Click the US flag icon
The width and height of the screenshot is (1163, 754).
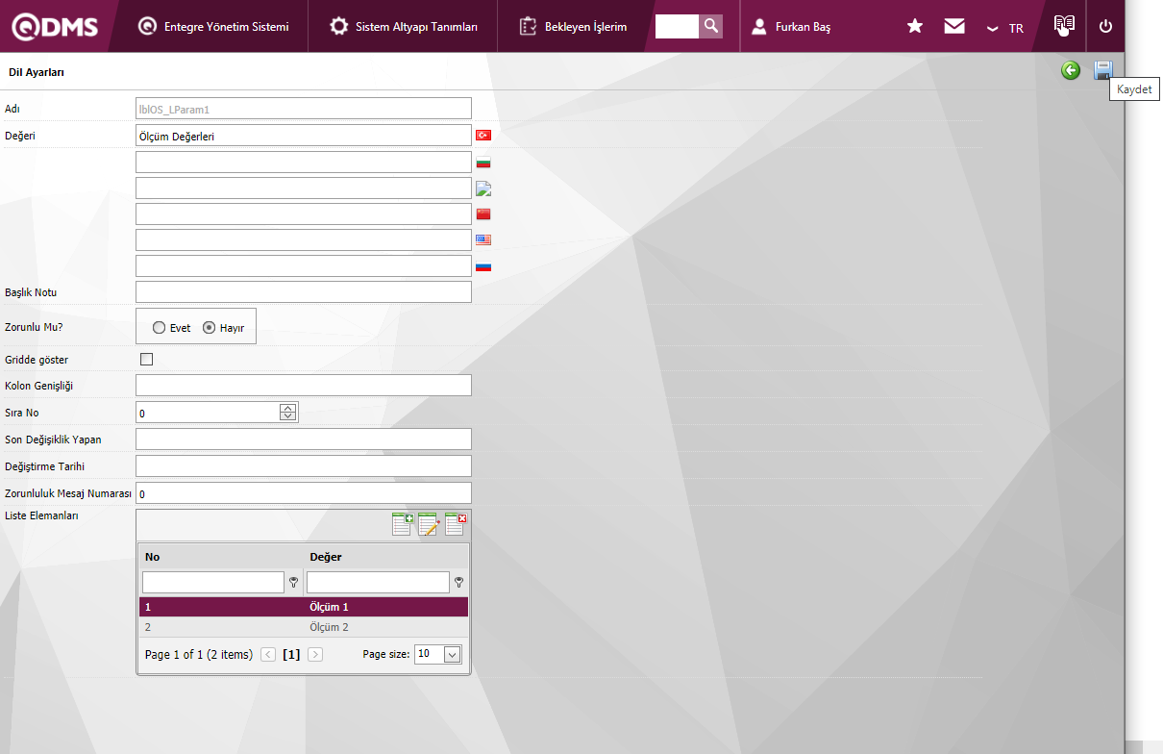click(x=483, y=239)
